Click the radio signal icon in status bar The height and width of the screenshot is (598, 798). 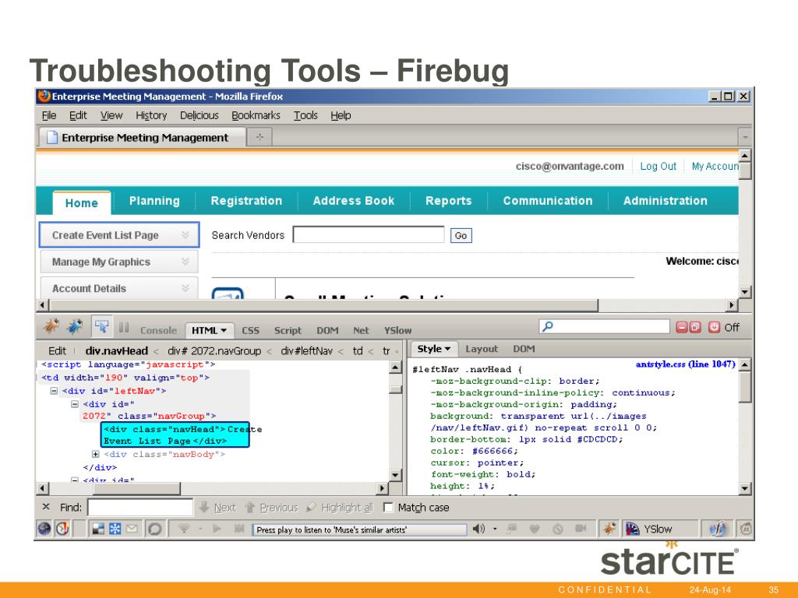pos(184,529)
